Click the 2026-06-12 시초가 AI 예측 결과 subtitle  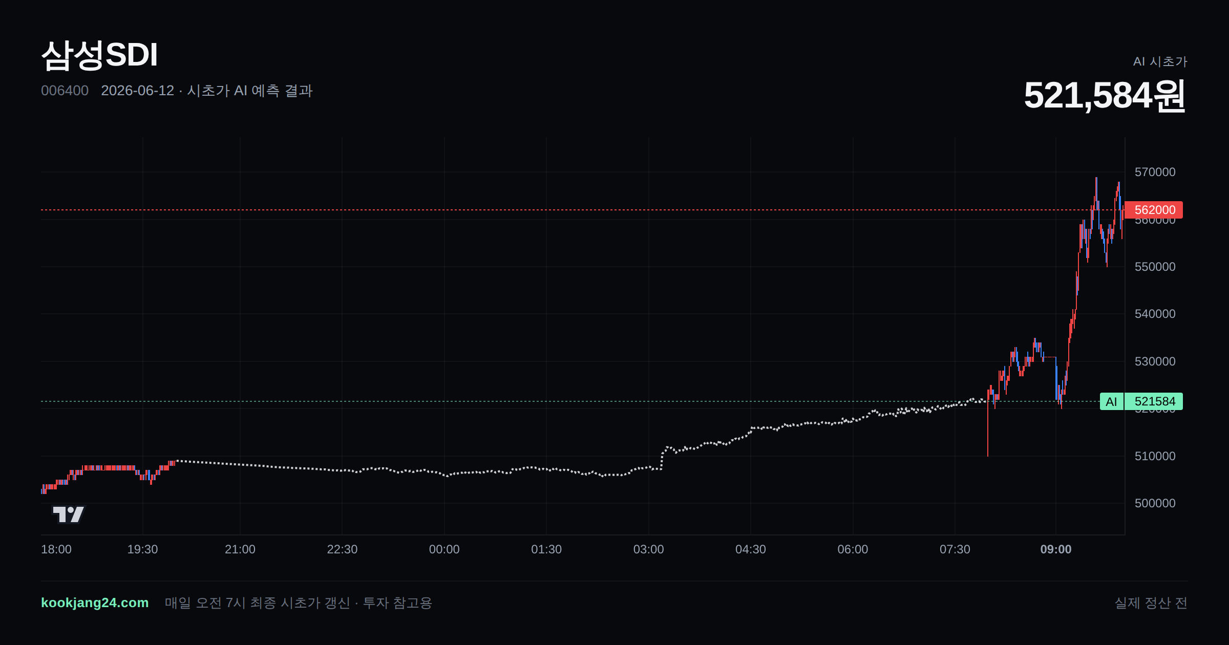pyautogui.click(x=207, y=91)
